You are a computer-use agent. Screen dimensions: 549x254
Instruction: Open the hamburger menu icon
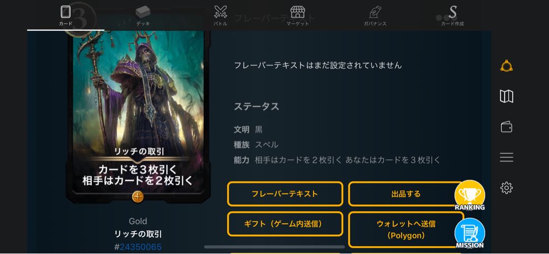(x=507, y=157)
